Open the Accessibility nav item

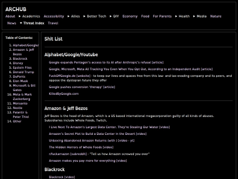(54, 16)
